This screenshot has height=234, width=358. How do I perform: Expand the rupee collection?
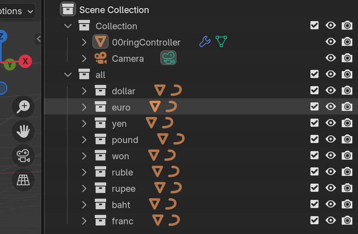84,188
